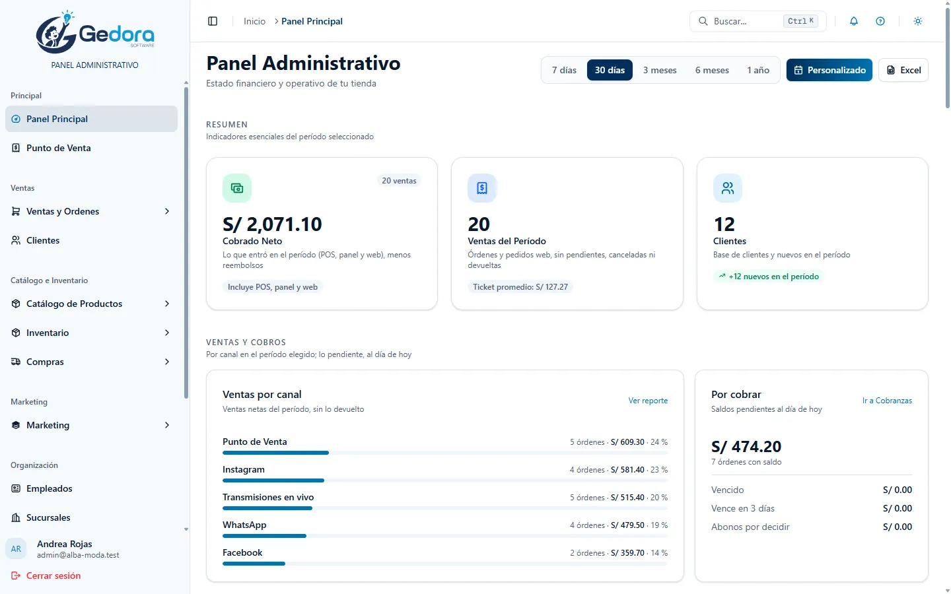Click the Instagram channel progress bar

pyautogui.click(x=445, y=480)
